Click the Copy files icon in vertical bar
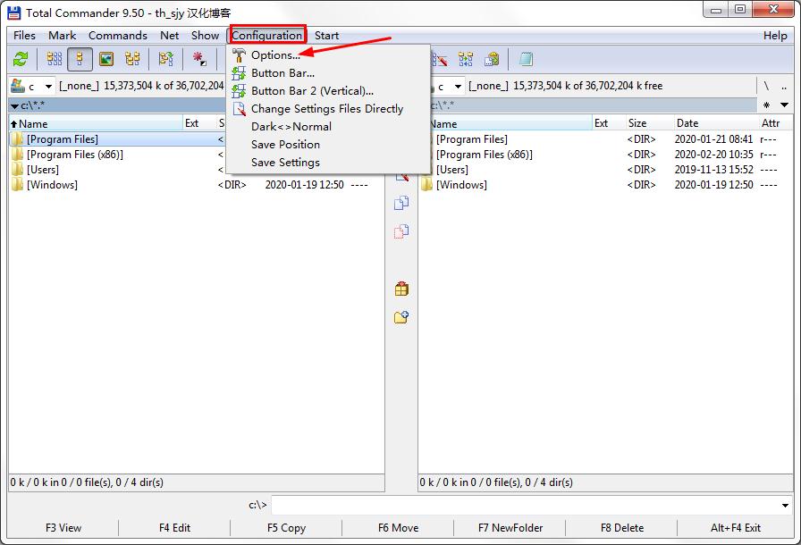Screen dimensions: 801x545 tap(401, 203)
